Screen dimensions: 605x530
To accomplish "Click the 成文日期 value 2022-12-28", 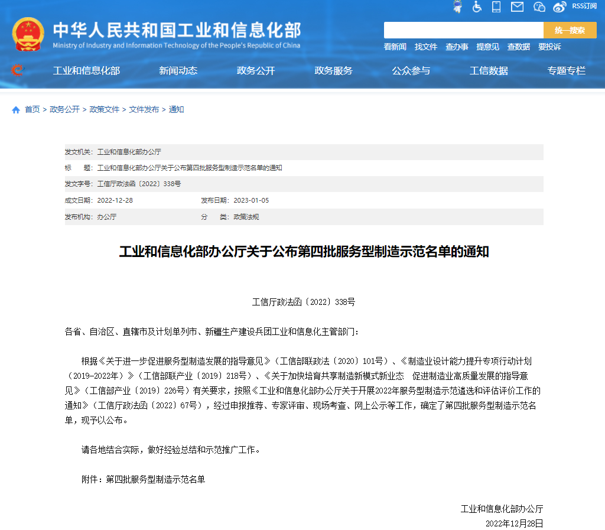I will click(x=115, y=200).
